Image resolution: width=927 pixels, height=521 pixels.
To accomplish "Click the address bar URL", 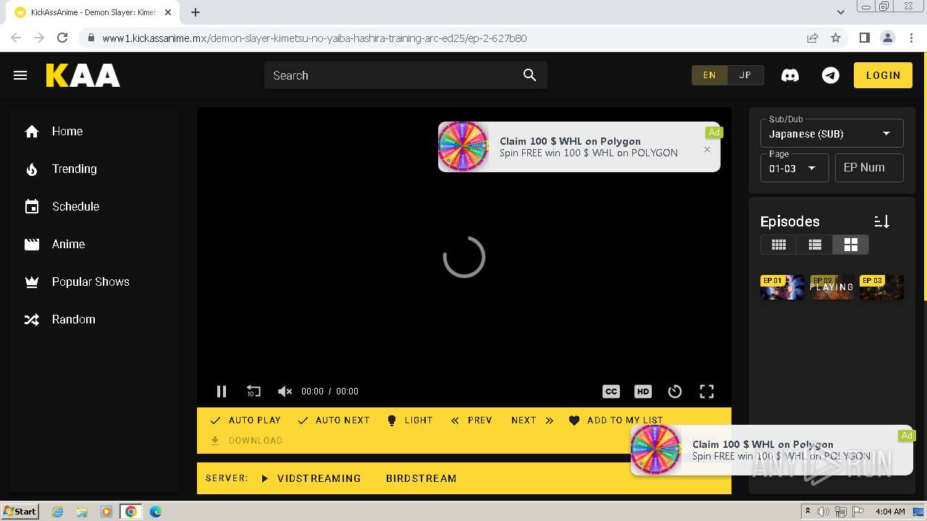I will coord(314,38).
